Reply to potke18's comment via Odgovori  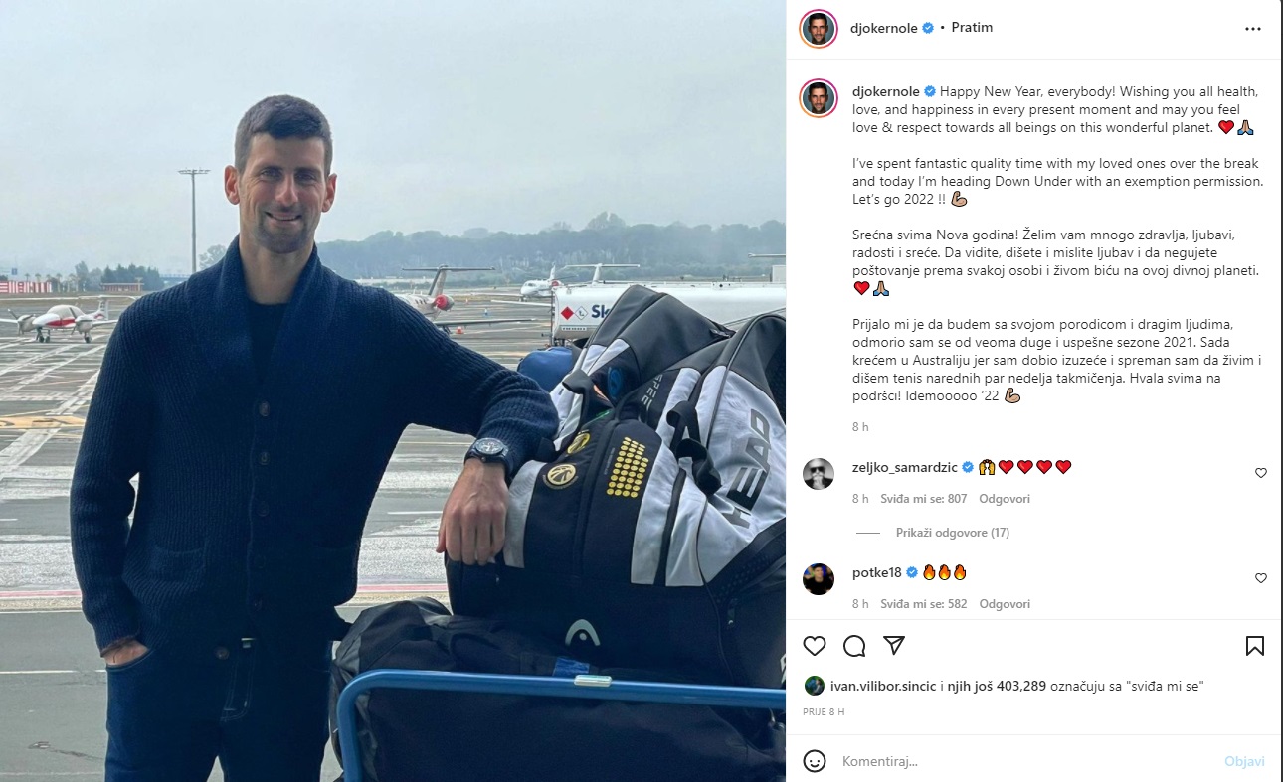click(x=1005, y=604)
